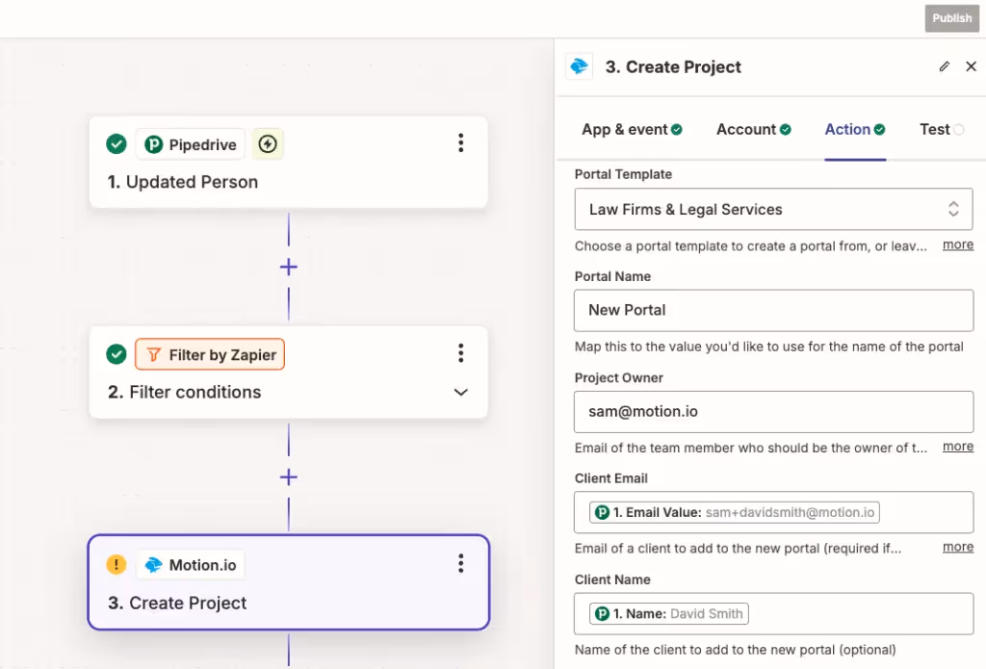Click the Client Name input field
986x669 pixels.
[x=773, y=614]
